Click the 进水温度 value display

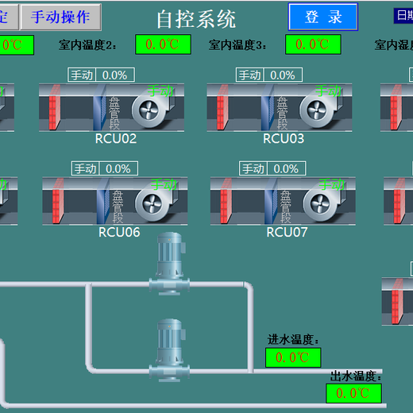click(293, 357)
